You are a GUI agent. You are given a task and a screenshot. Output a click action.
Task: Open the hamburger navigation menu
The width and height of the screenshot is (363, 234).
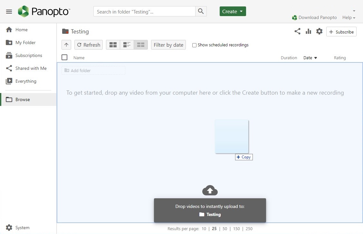tap(9, 11)
